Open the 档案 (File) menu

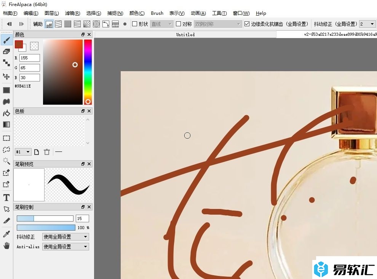coord(10,13)
